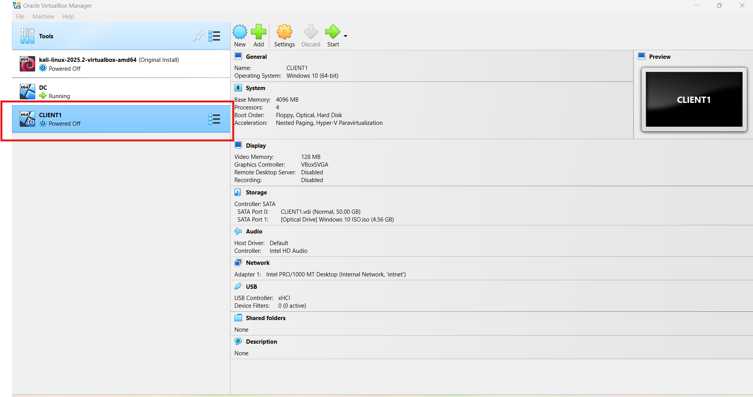Image resolution: width=753 pixels, height=397 pixels.
Task: Click Video Memory 128 MB value
Action: [x=311, y=157]
